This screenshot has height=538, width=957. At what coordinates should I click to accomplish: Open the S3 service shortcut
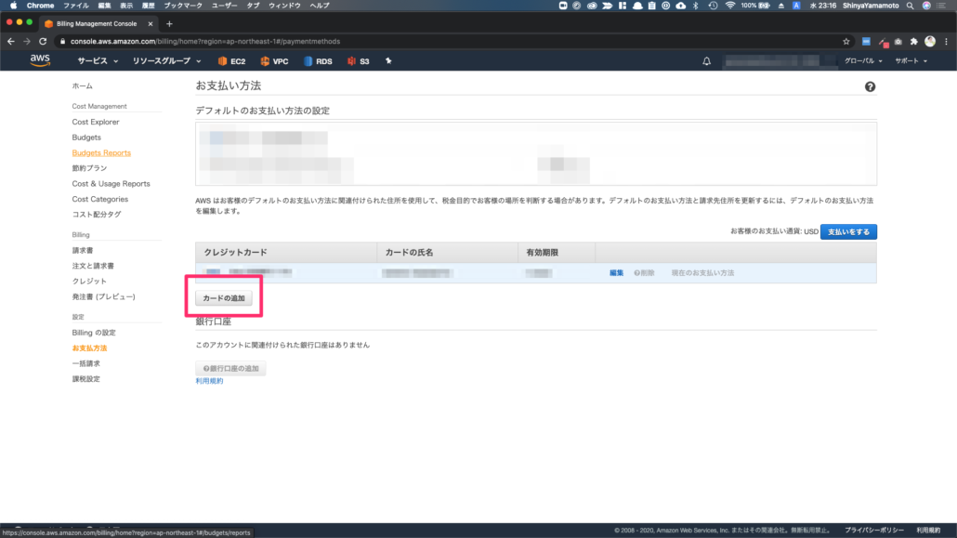pos(359,61)
